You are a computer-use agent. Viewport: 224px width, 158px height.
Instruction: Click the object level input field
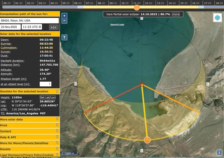(45, 84)
